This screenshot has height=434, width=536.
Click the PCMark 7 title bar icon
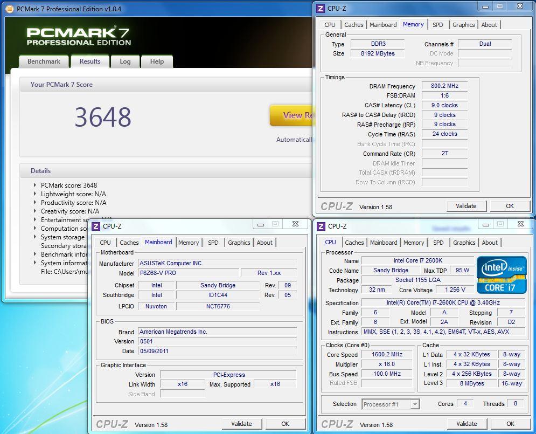point(10,9)
